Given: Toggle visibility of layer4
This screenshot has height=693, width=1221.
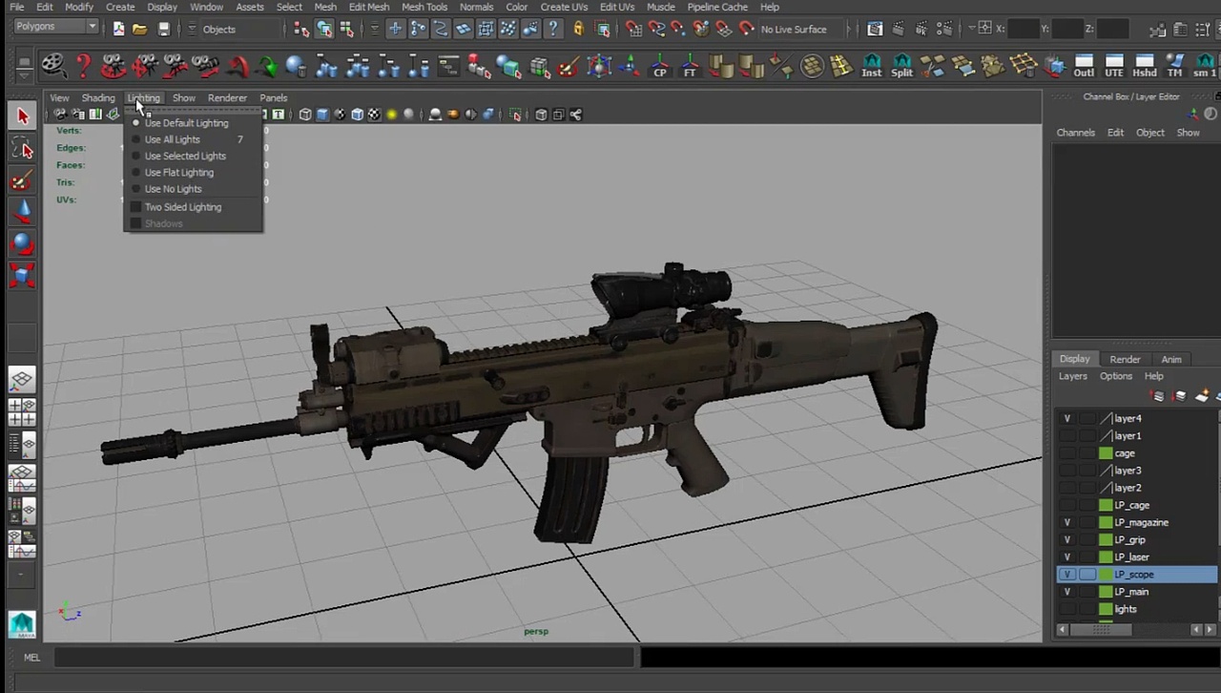Looking at the screenshot, I should coord(1067,418).
